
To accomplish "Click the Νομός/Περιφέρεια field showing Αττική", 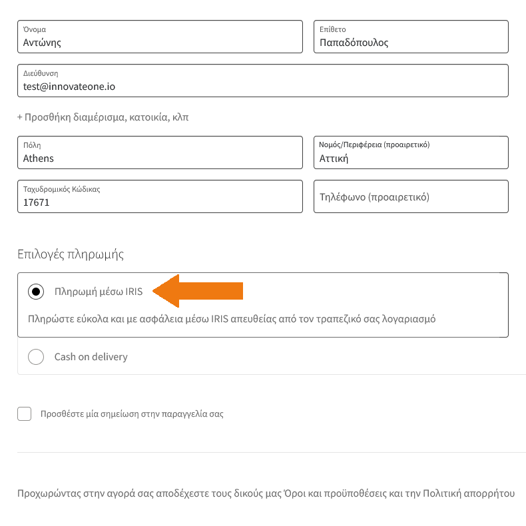I will (x=411, y=152).
